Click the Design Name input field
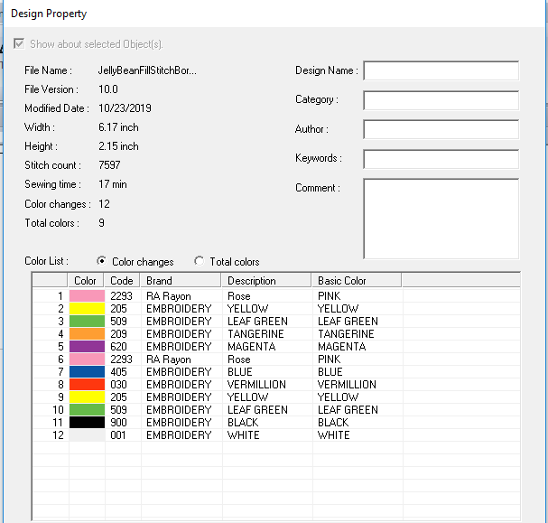The image size is (548, 523). [x=441, y=71]
